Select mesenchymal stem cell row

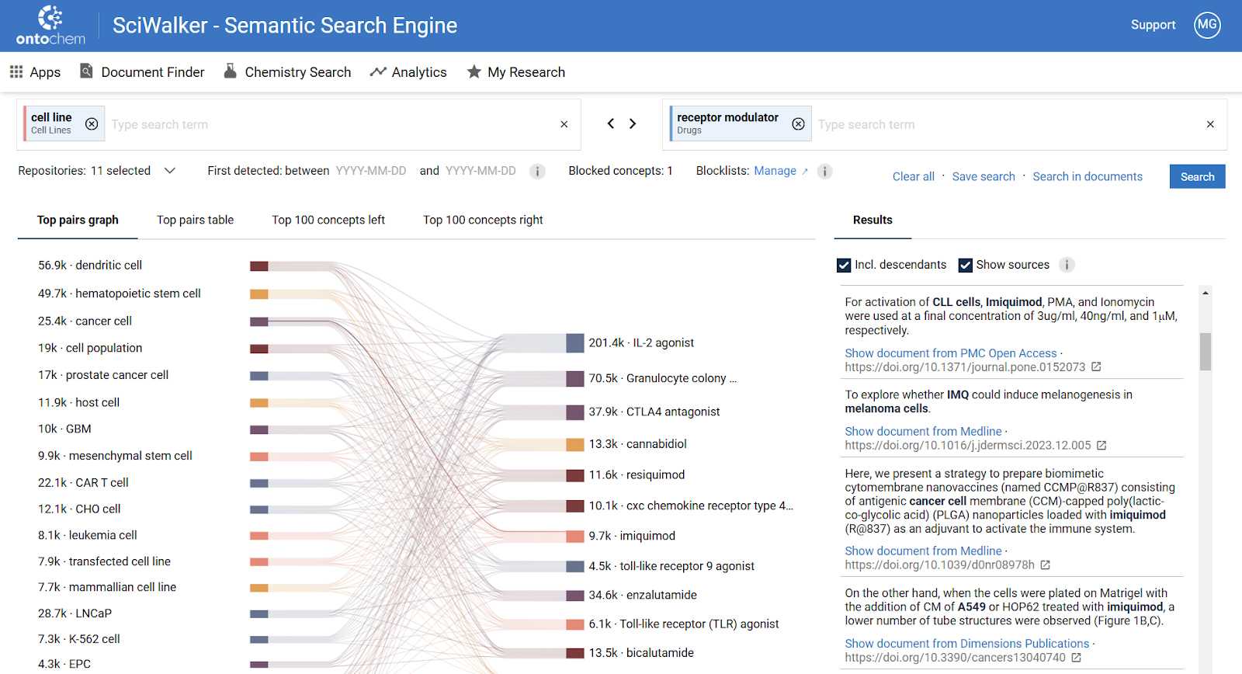pyautogui.click(x=115, y=456)
